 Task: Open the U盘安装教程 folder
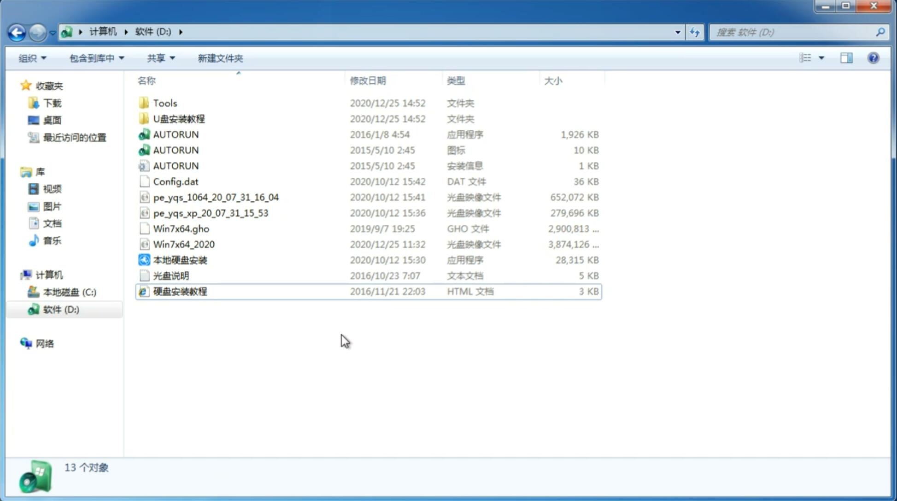[179, 118]
